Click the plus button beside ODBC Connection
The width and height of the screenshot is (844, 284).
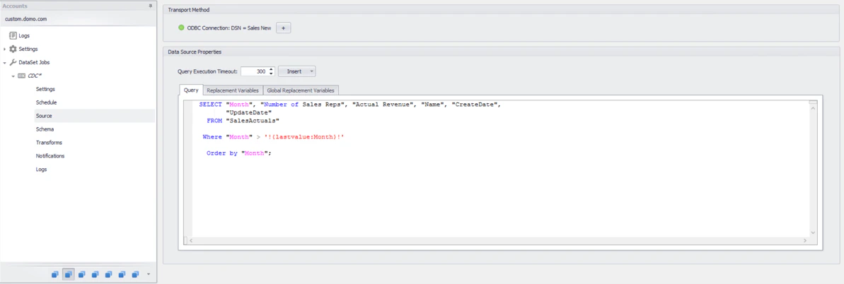[x=284, y=28]
